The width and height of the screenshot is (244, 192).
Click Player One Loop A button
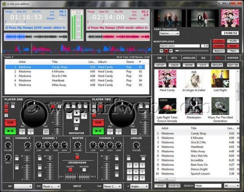(22, 132)
